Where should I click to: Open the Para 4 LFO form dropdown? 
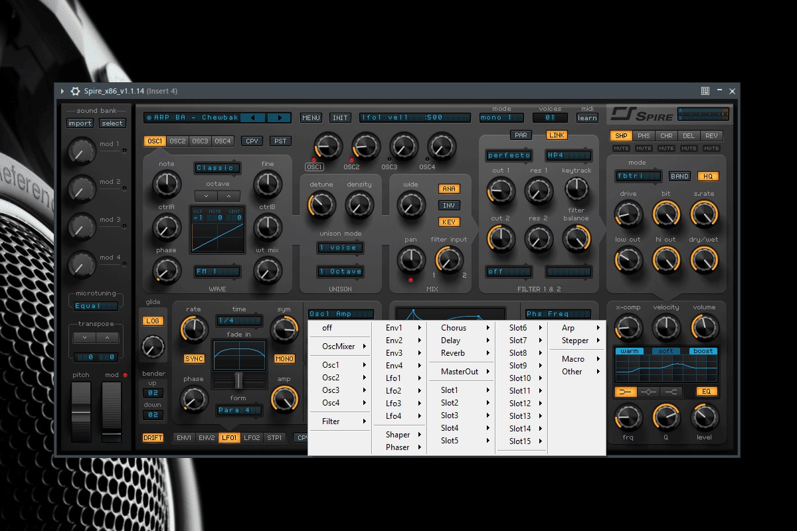(x=238, y=410)
